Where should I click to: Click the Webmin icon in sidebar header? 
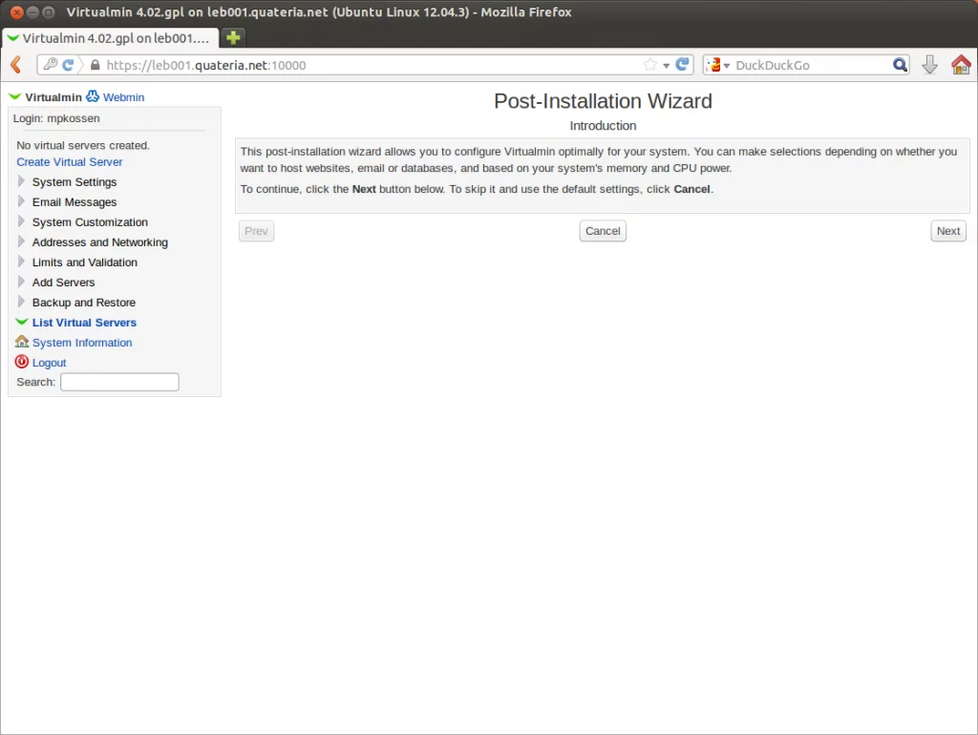pyautogui.click(x=93, y=96)
